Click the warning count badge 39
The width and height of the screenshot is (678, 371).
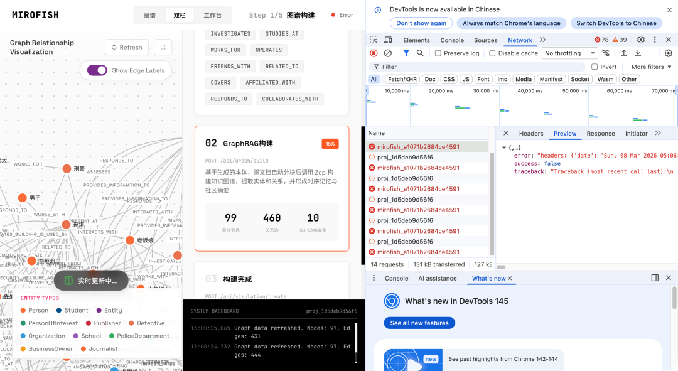620,40
